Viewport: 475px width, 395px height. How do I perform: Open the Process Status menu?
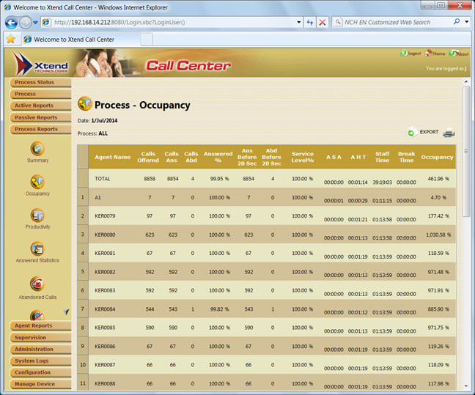[x=40, y=82]
